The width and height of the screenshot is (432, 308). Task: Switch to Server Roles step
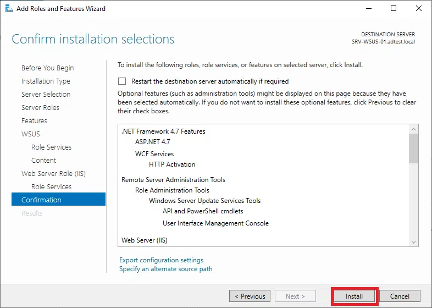(x=40, y=108)
